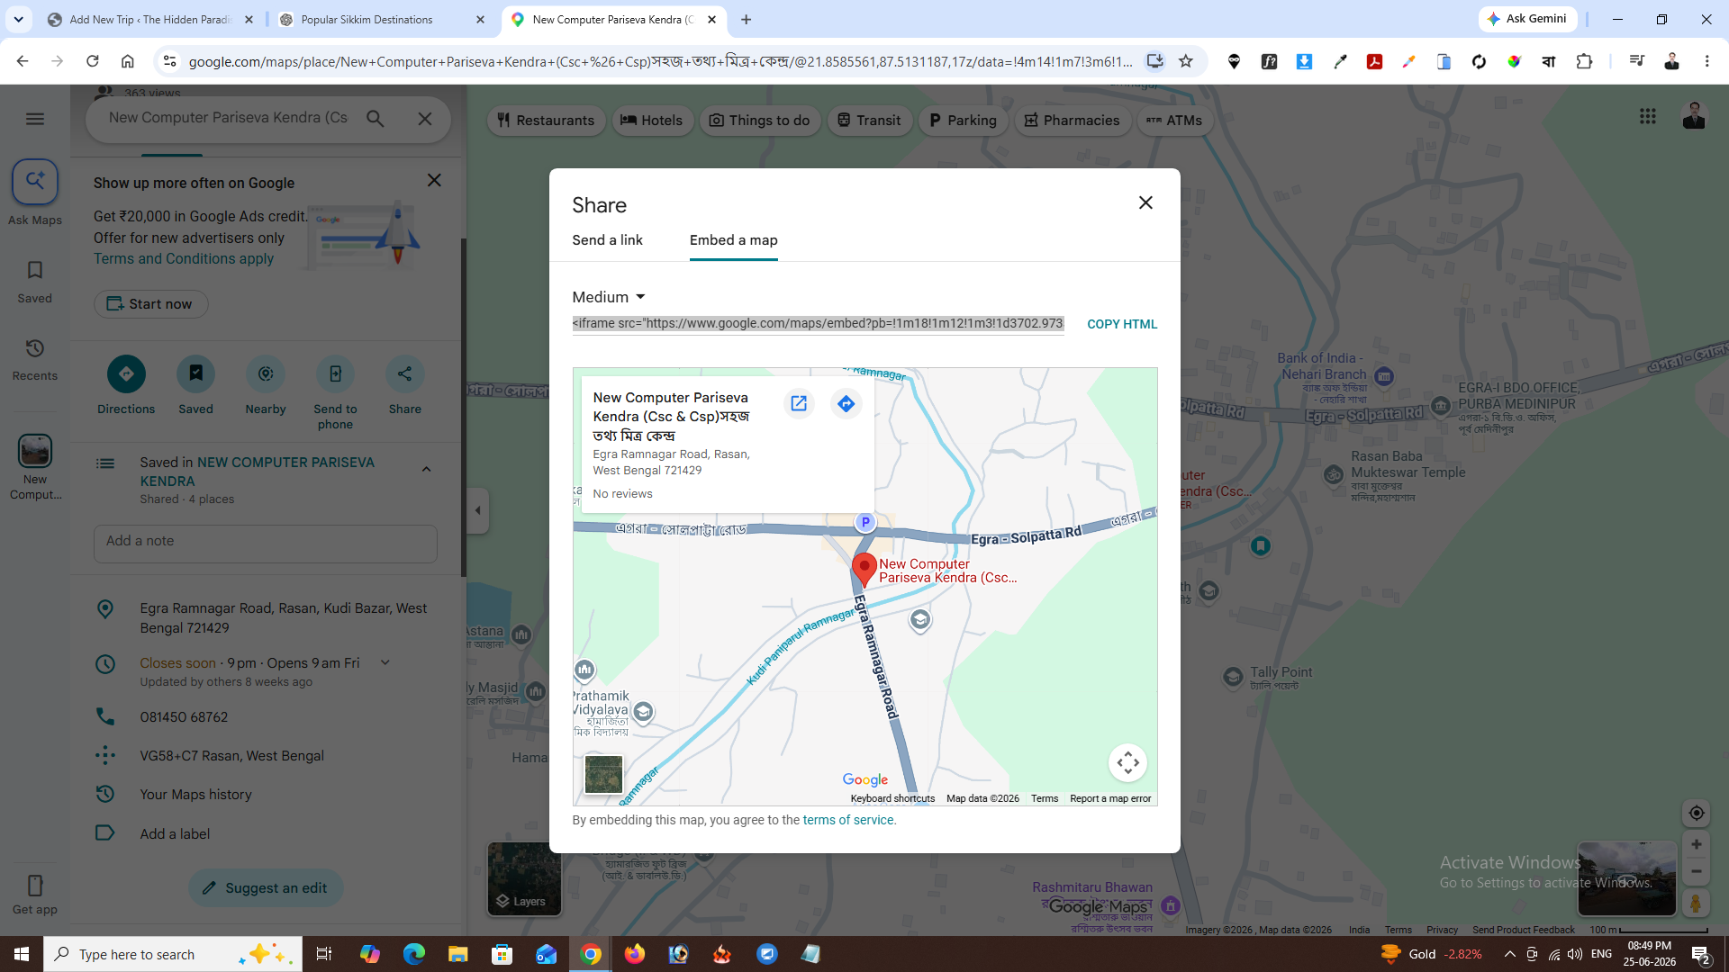The image size is (1729, 972).
Task: Open Ask Maps in sidebar
Action: 35,193
